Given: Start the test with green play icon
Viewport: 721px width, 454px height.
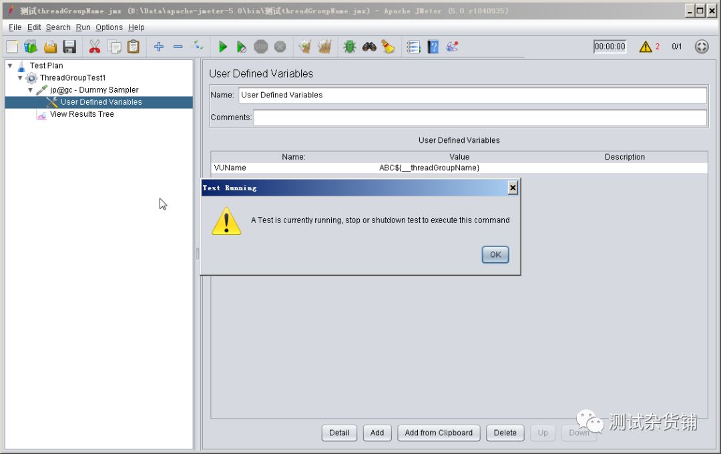Looking at the screenshot, I should click(223, 47).
